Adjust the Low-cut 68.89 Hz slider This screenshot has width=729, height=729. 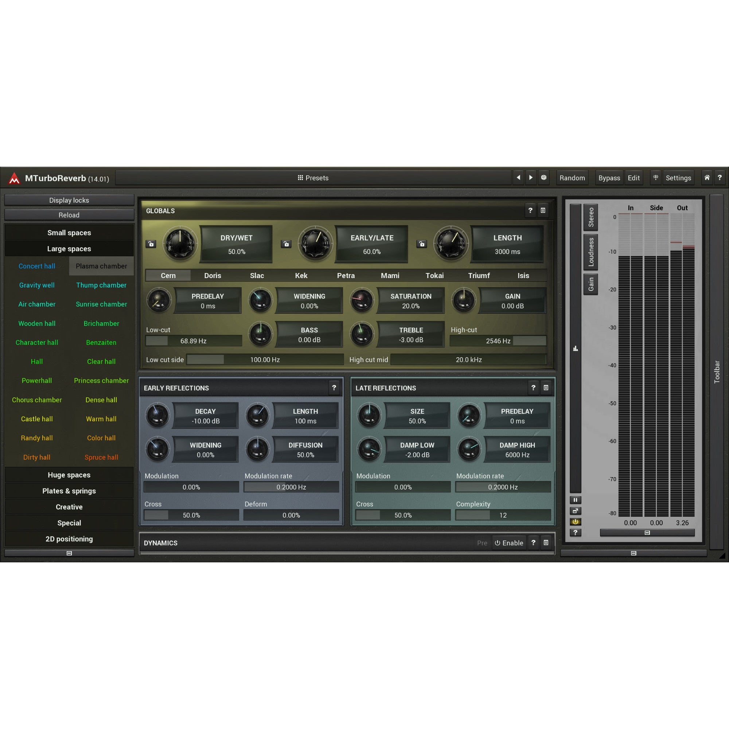click(x=194, y=341)
